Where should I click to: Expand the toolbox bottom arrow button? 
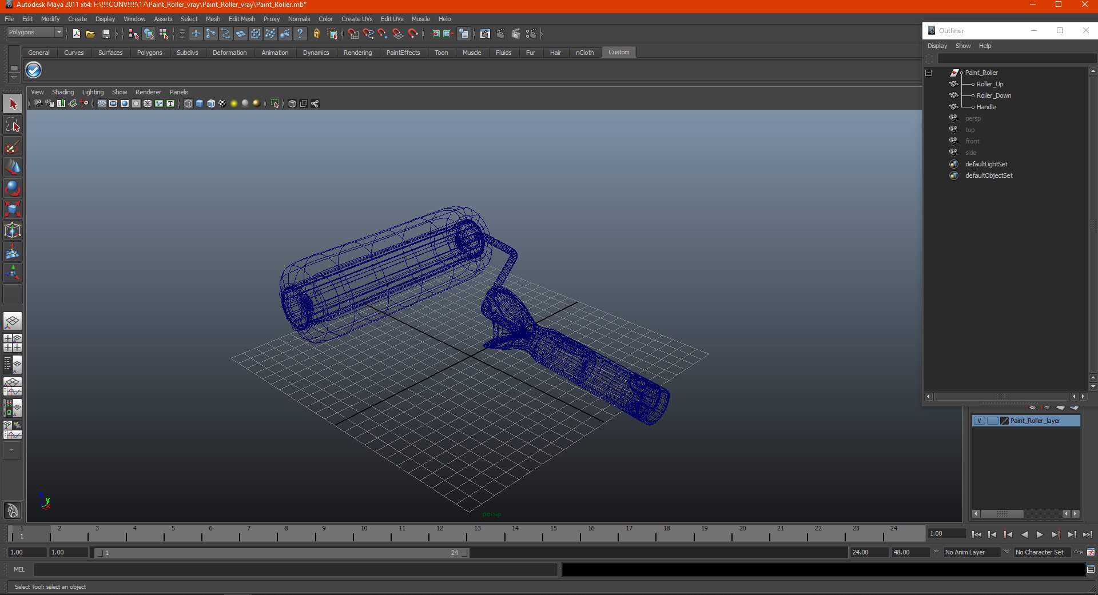12,450
